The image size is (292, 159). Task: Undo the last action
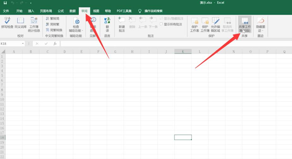(13, 3)
